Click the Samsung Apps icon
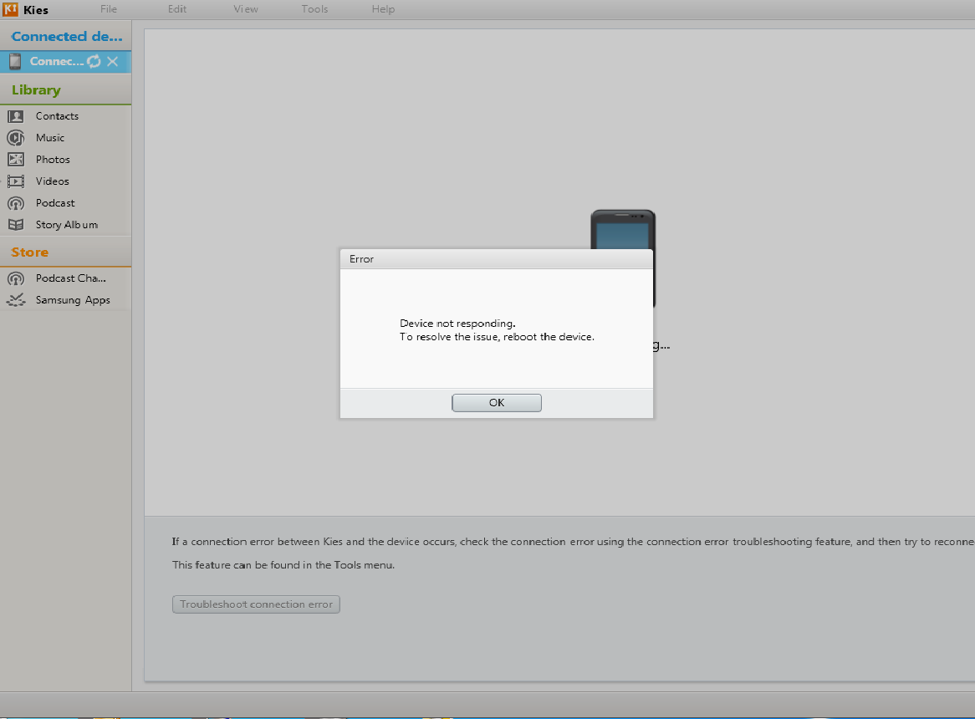This screenshot has height=719, width=975. pos(16,300)
